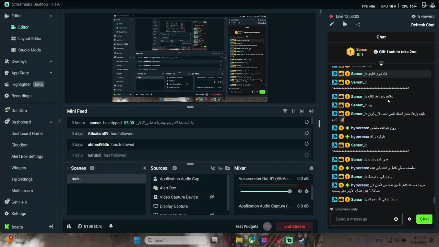Collapse the left panel with arrow handle
This screenshot has width=439, height=247.
[60, 121]
